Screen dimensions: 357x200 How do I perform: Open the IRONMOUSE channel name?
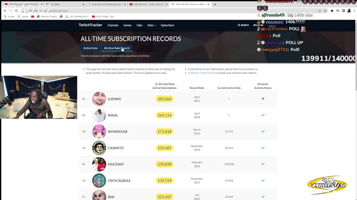point(118,132)
